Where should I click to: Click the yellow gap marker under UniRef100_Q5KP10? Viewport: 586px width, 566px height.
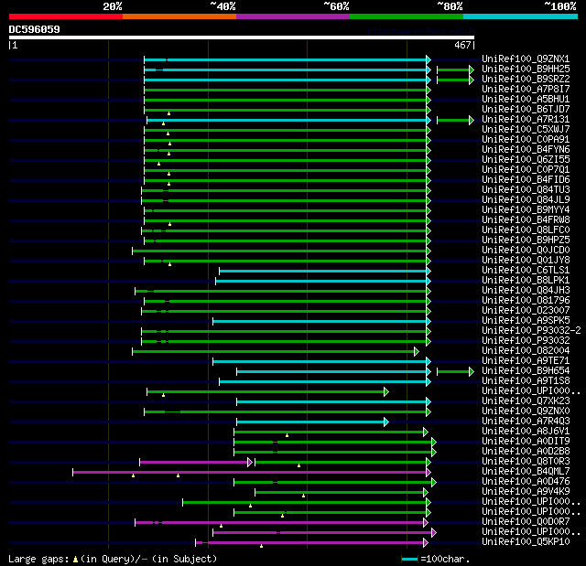point(261,546)
